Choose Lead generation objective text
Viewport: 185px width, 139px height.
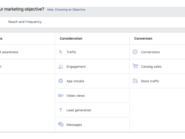click(79, 110)
